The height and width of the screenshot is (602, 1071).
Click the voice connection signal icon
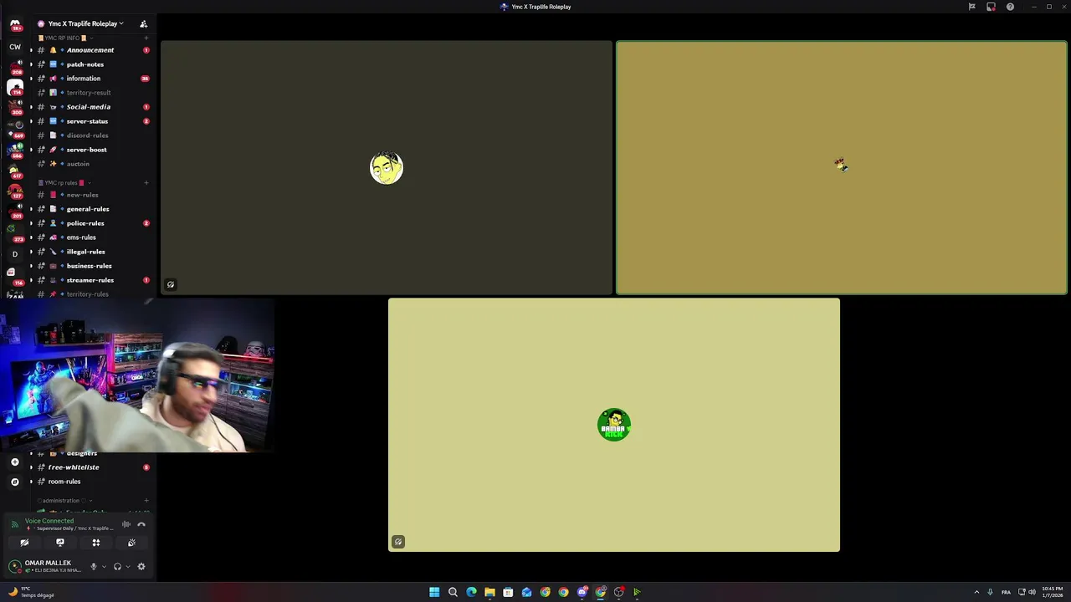coord(14,524)
